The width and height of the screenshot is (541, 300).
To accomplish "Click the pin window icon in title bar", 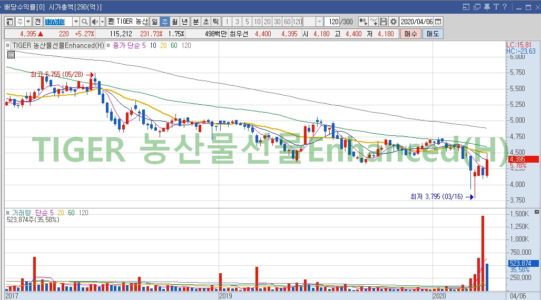I will (487, 7).
